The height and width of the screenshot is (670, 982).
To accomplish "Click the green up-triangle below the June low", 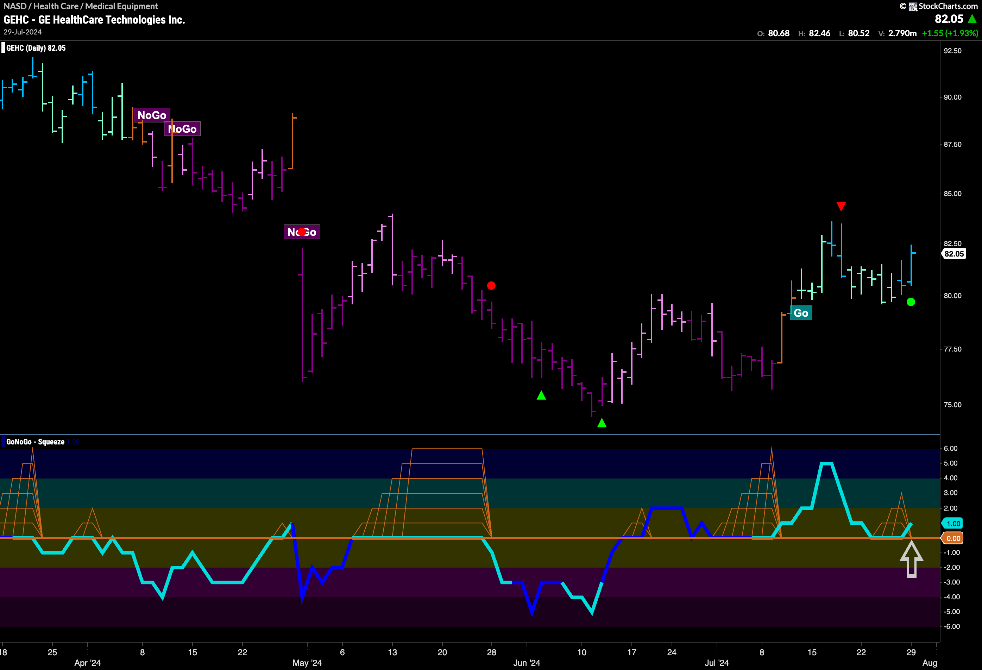I will point(602,423).
